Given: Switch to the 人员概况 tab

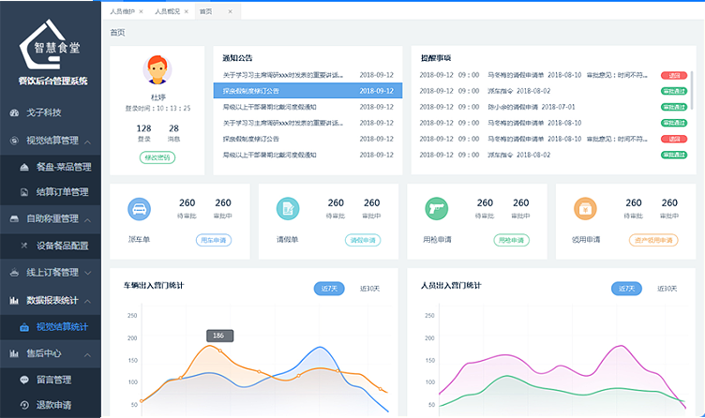Looking at the screenshot, I should (168, 11).
